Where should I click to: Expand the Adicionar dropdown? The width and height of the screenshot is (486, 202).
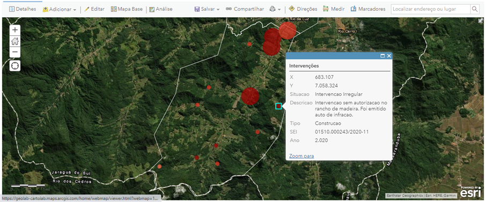click(x=60, y=9)
